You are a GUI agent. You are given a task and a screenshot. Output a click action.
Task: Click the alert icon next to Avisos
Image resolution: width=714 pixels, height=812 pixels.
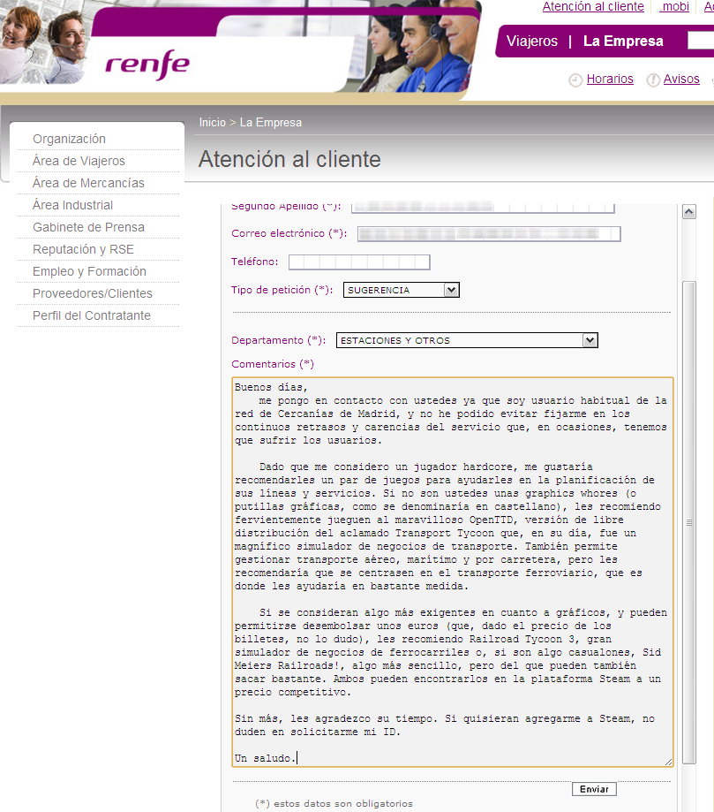[653, 80]
